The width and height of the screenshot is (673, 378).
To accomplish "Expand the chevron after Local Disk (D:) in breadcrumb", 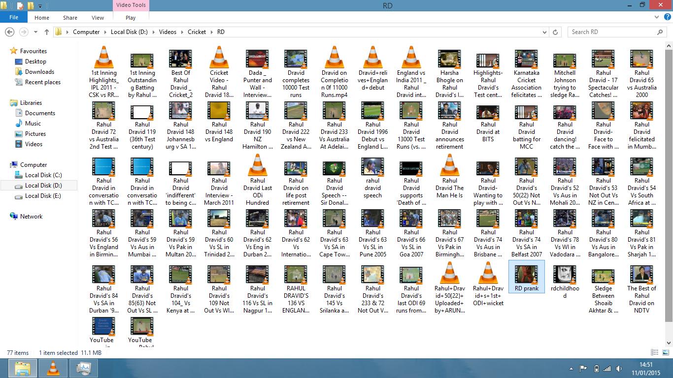I will (x=153, y=32).
